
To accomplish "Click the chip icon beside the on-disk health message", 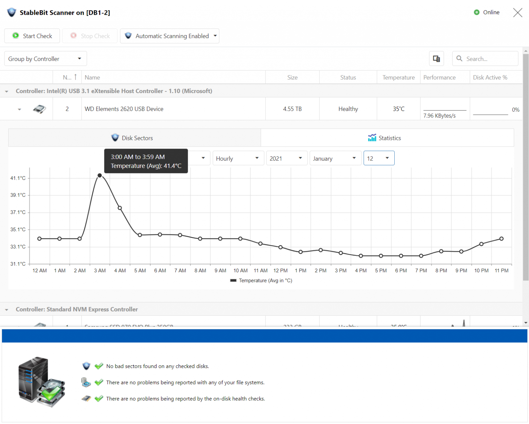I will (x=86, y=398).
